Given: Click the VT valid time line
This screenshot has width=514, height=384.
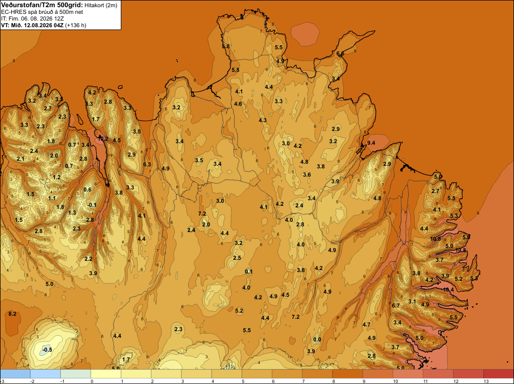Looking at the screenshot, I should pyautogui.click(x=44, y=25).
